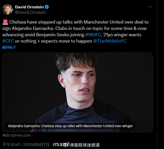
Task: Click 翻译帖子 to translate the post
Action: pyautogui.click(x=9, y=47)
